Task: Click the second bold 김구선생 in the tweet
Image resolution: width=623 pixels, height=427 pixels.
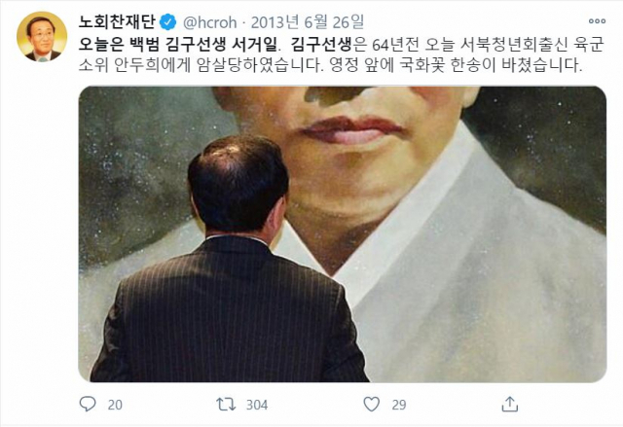Action: click(x=321, y=45)
